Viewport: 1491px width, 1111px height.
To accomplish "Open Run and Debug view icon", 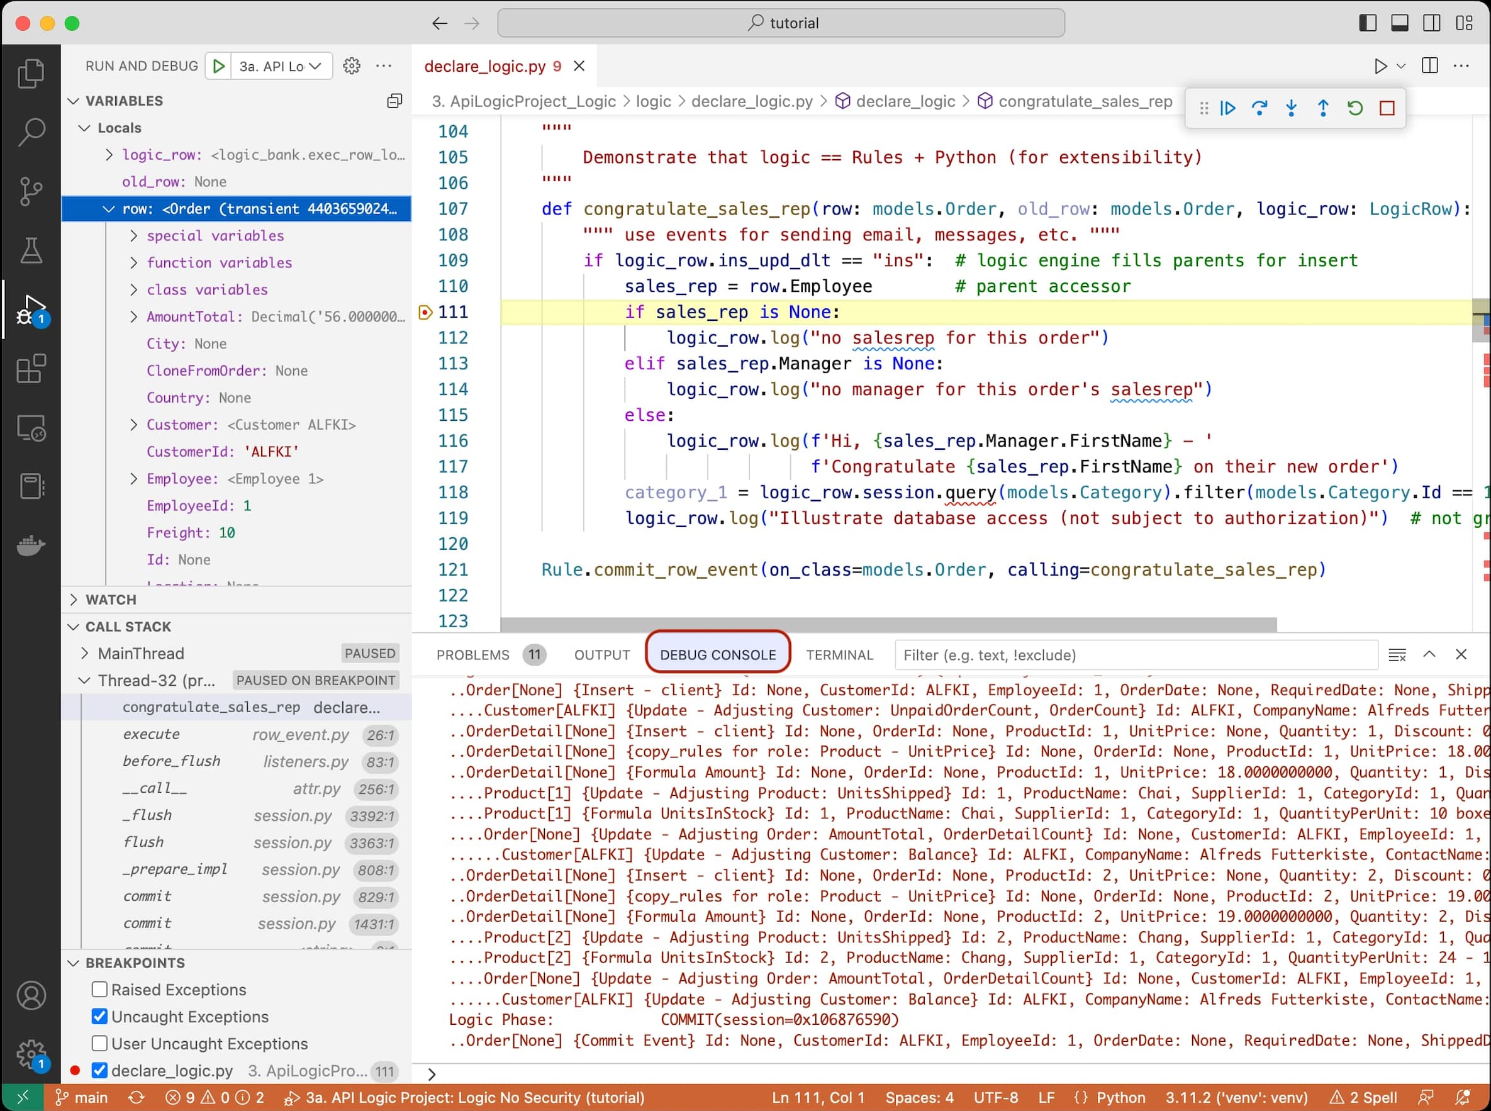I will click(31, 310).
